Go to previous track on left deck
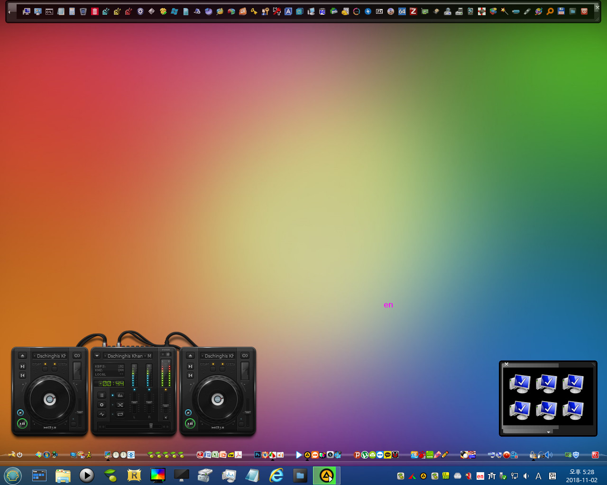 pyautogui.click(x=22, y=375)
